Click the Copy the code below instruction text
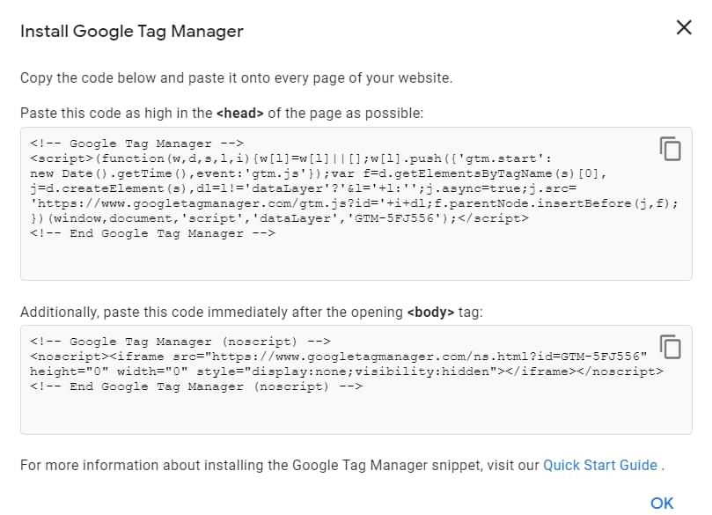Viewport: 712px width, 515px height. tap(236, 77)
